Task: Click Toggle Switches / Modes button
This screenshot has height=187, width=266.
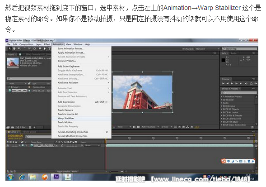Action: point(67,172)
